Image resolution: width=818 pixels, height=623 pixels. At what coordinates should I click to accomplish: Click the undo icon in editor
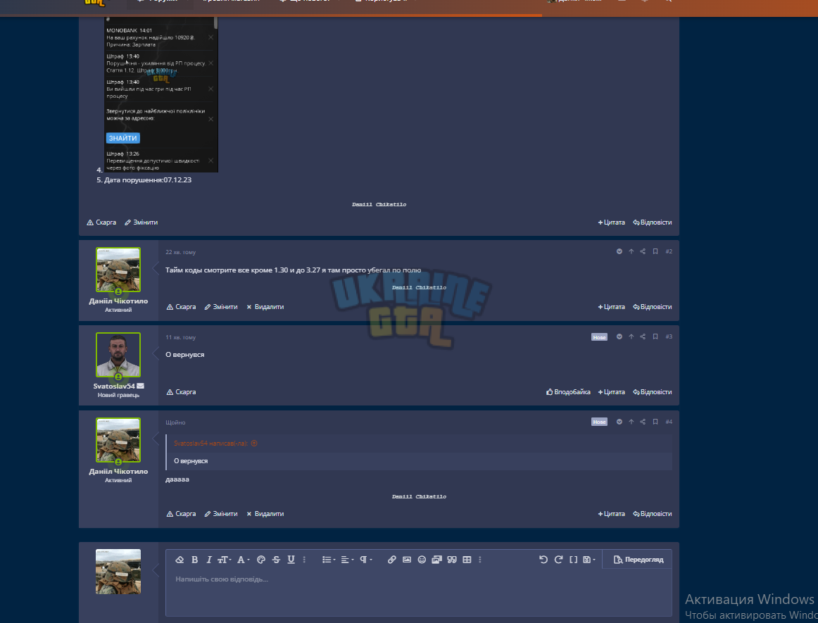[543, 560]
